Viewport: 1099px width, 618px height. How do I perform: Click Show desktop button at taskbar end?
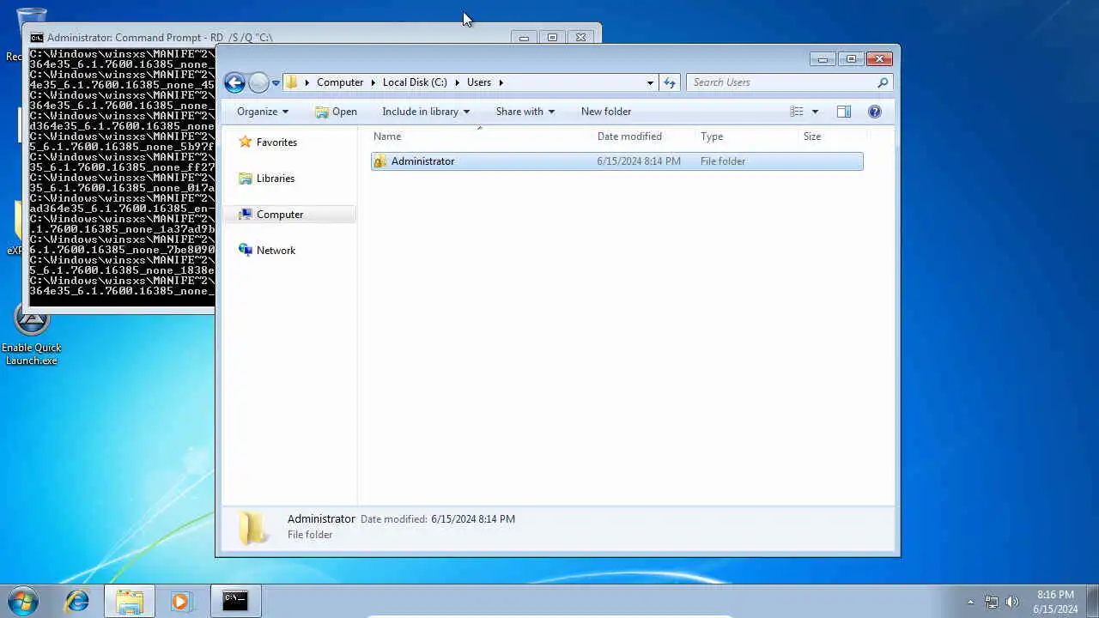(x=1092, y=601)
